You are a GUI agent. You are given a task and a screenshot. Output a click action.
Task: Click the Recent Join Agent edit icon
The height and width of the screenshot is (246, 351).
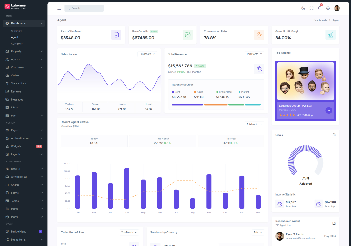[334, 223]
